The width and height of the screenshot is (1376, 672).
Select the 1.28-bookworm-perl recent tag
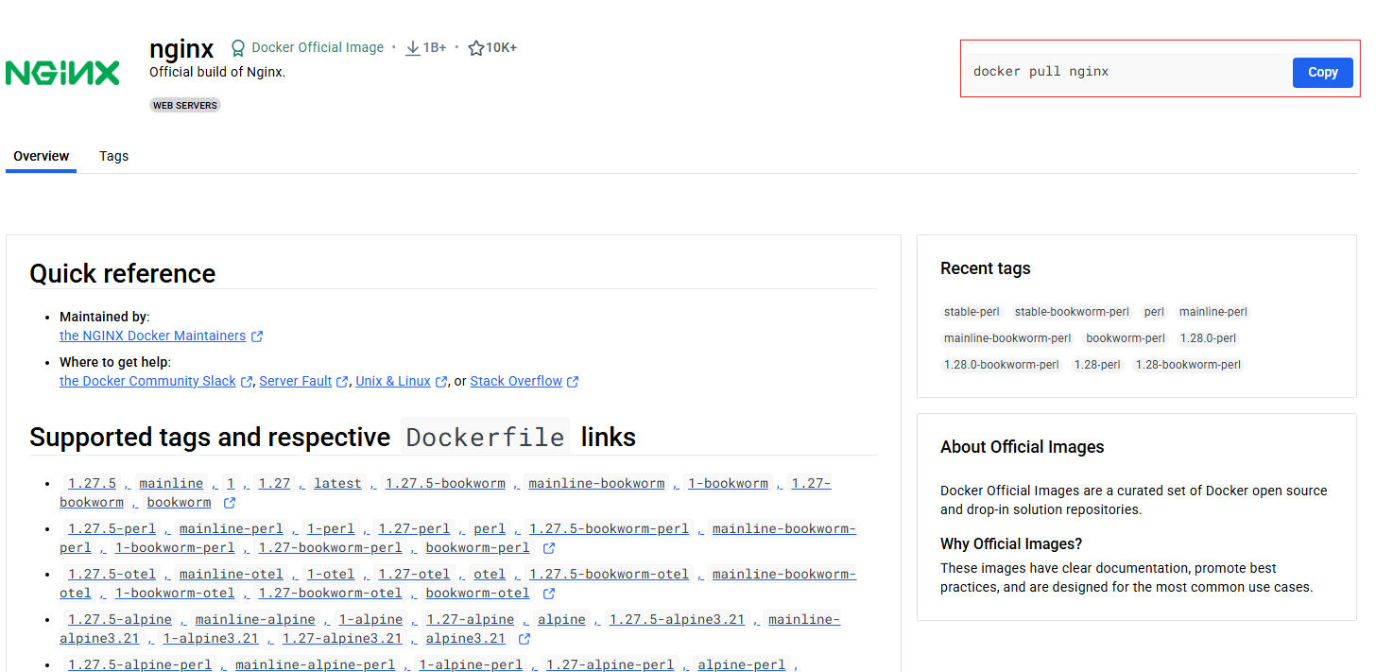tap(1188, 365)
